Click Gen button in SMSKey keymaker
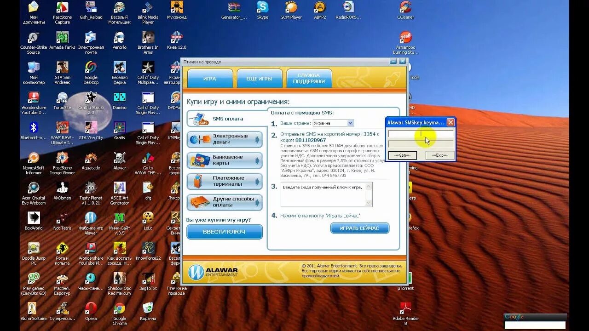 click(x=403, y=155)
